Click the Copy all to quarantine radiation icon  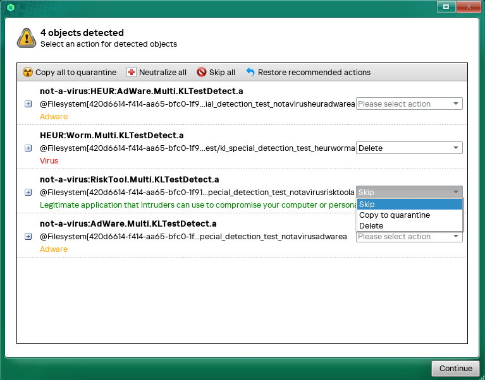click(x=27, y=73)
